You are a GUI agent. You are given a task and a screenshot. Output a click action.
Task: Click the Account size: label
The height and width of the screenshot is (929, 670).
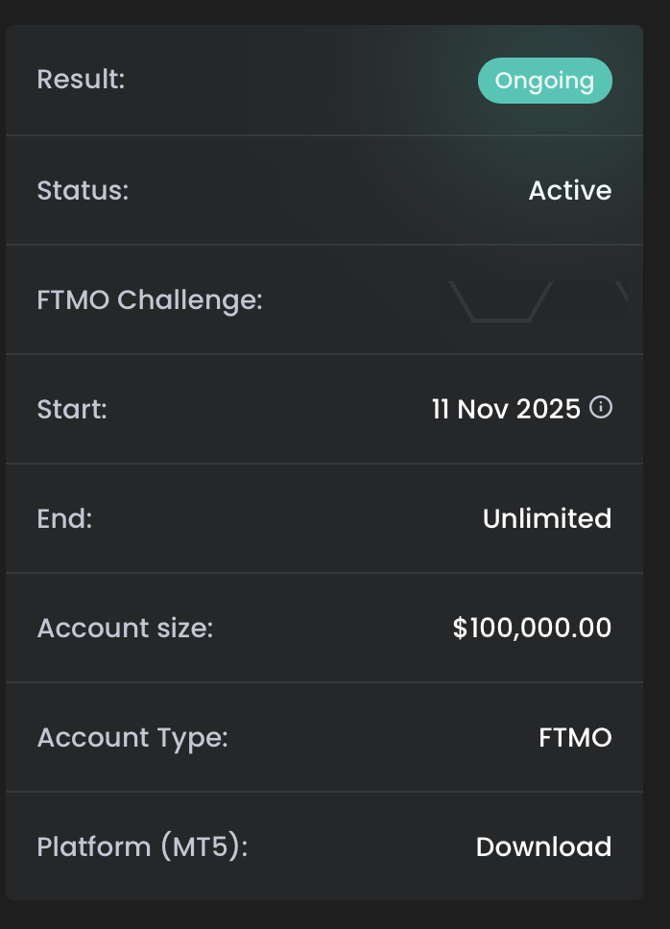[125, 628]
